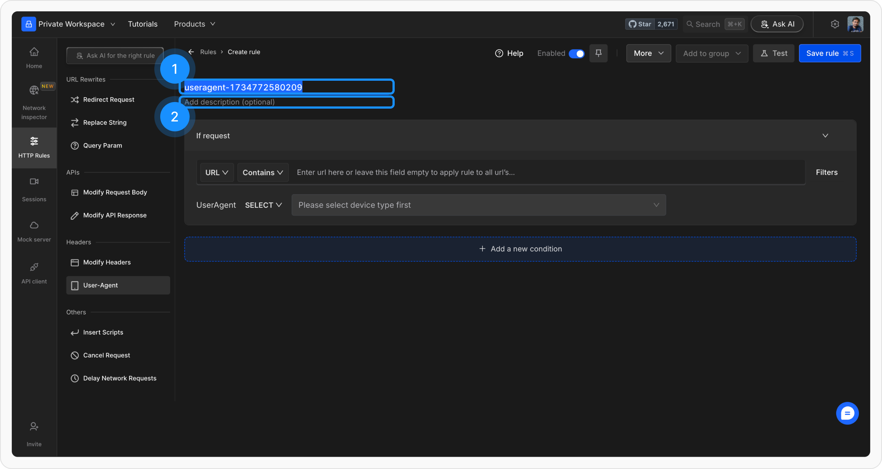Viewport: 882px width, 469px height.
Task: Click the Add description field
Action: click(287, 102)
